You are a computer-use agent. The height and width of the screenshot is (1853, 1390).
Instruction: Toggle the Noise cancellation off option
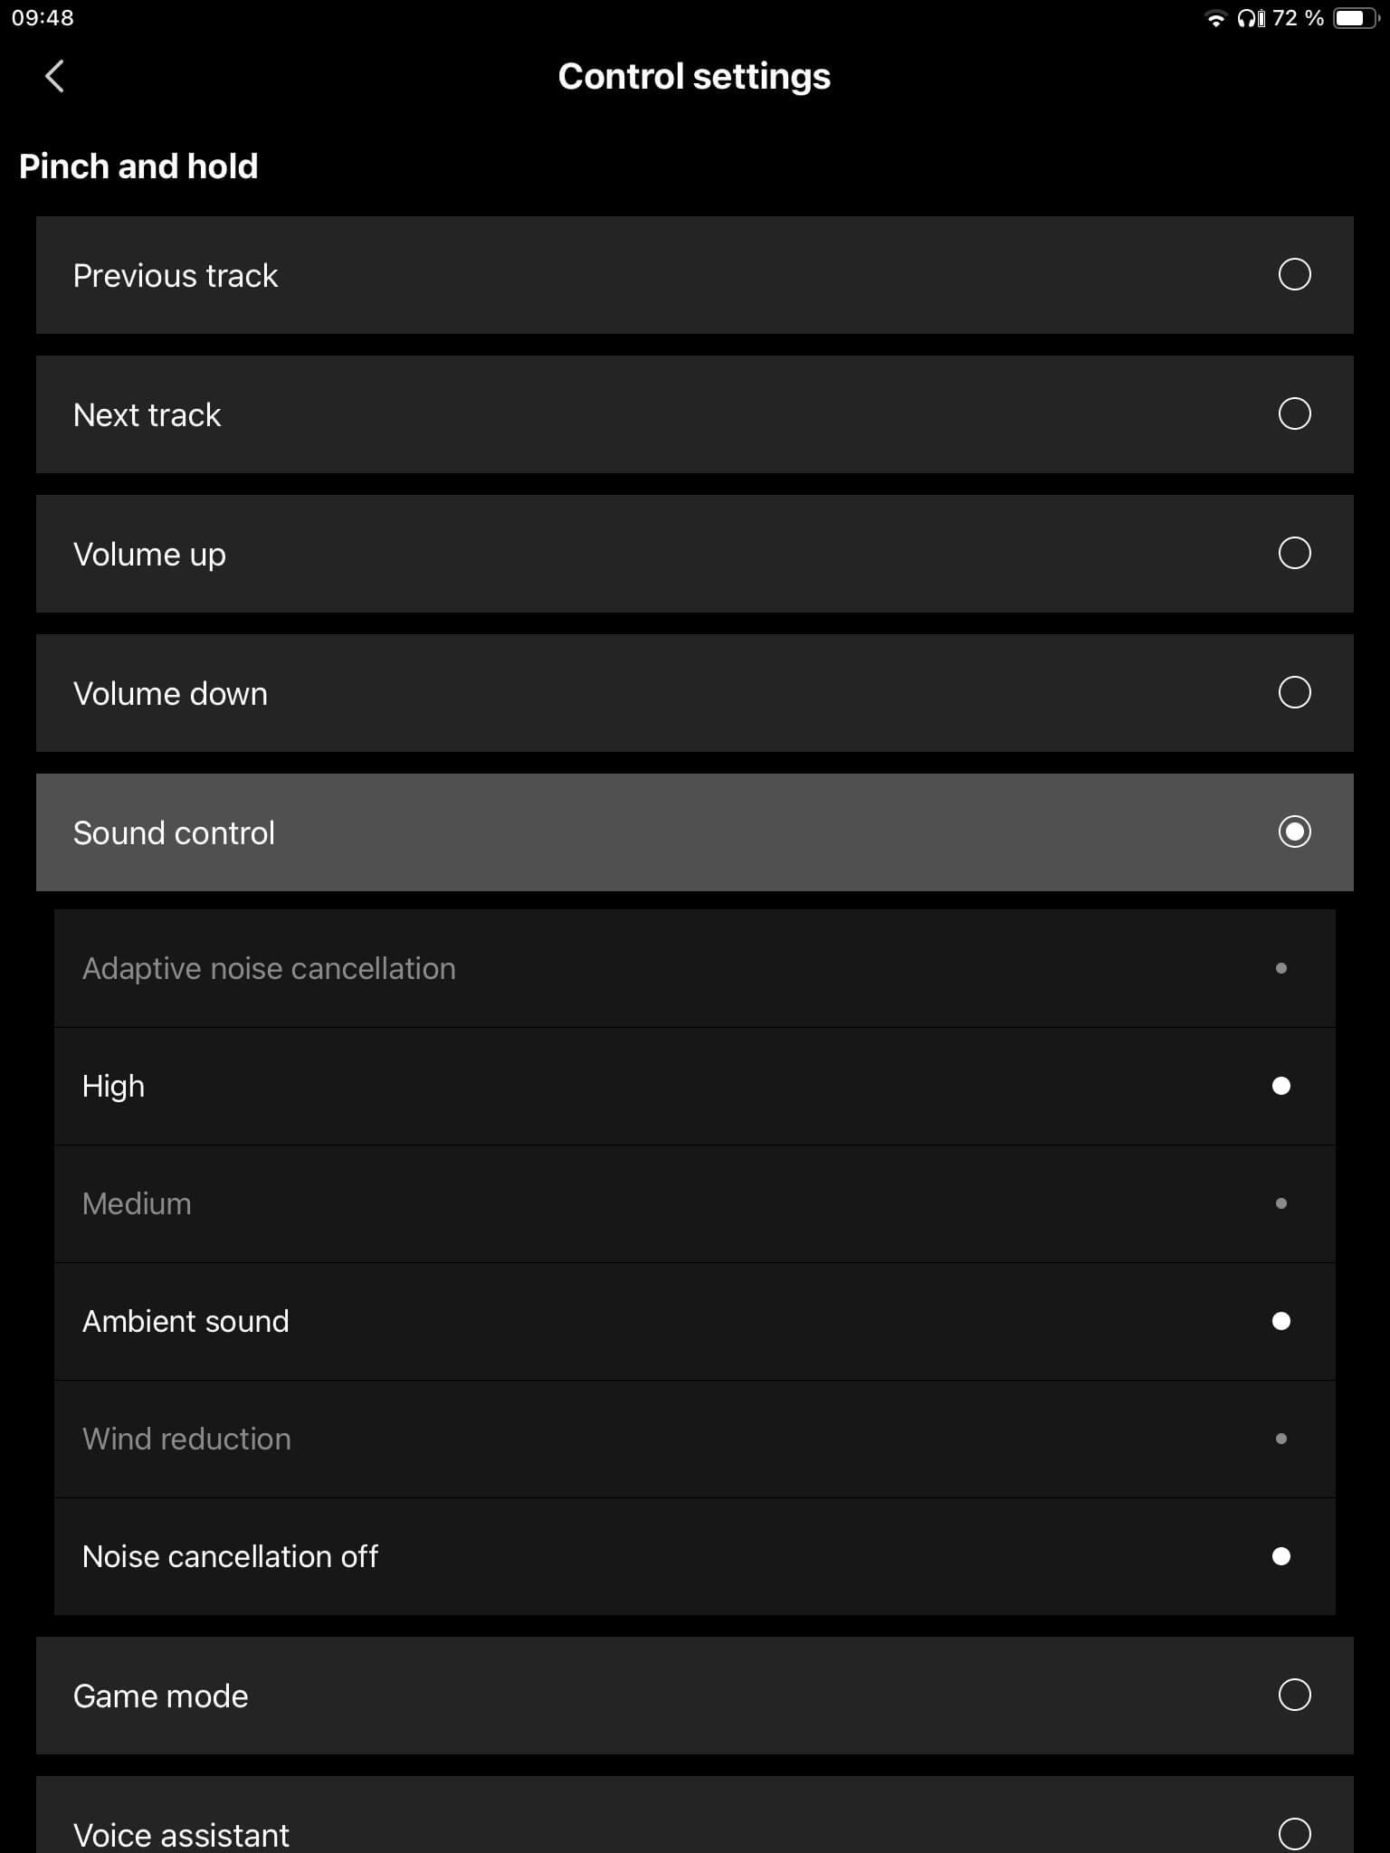click(x=1281, y=1556)
